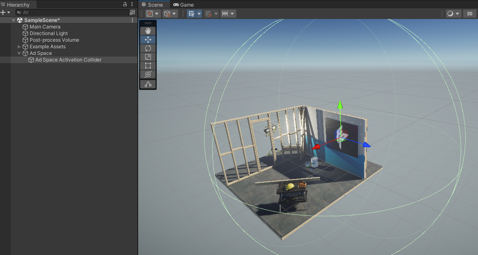Viewport: 478px width, 255px height.
Task: Click the snap increment settings icon
Action: [225, 14]
